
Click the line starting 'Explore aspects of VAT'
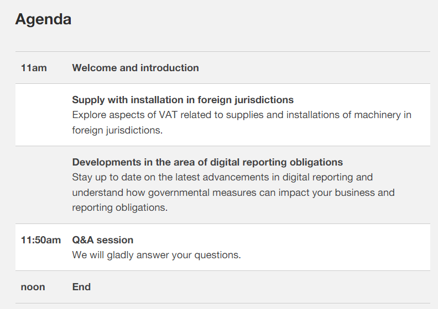pos(241,115)
